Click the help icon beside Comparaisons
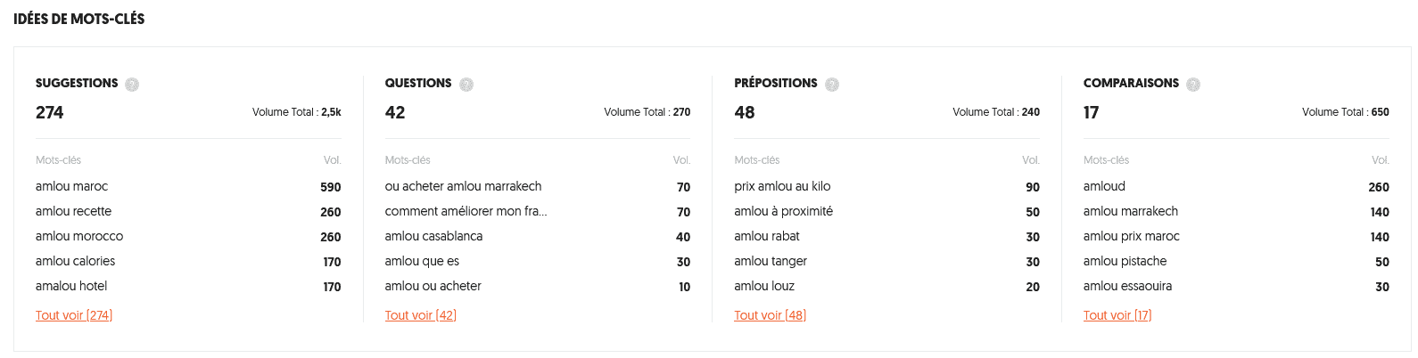 (x=1193, y=85)
